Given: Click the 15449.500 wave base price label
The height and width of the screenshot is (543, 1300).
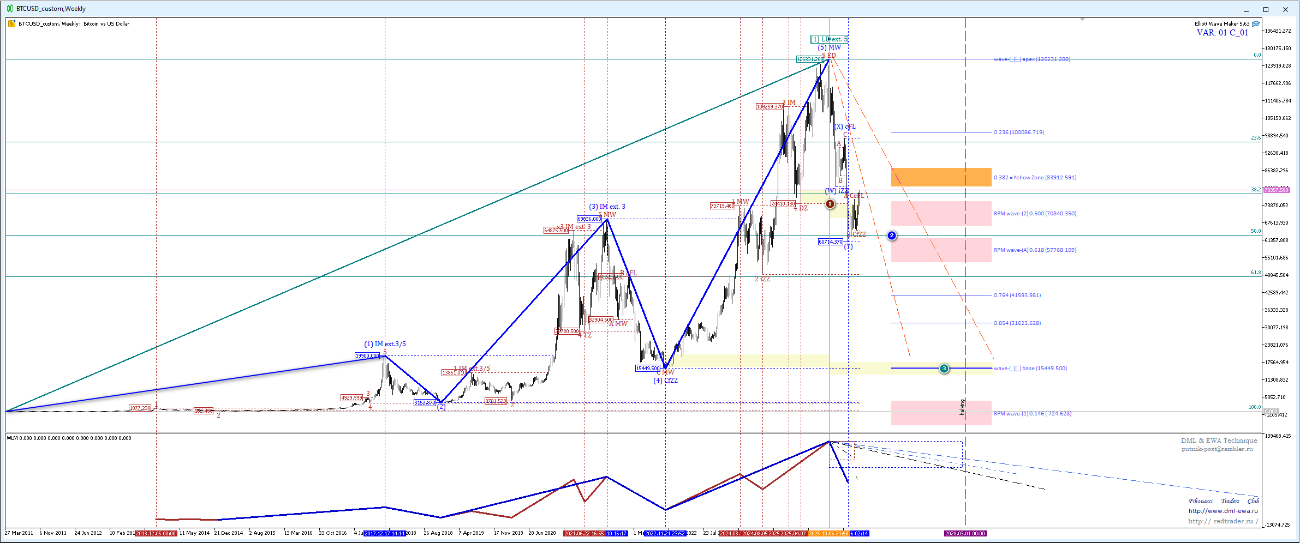Looking at the screenshot, I should click(x=648, y=369).
